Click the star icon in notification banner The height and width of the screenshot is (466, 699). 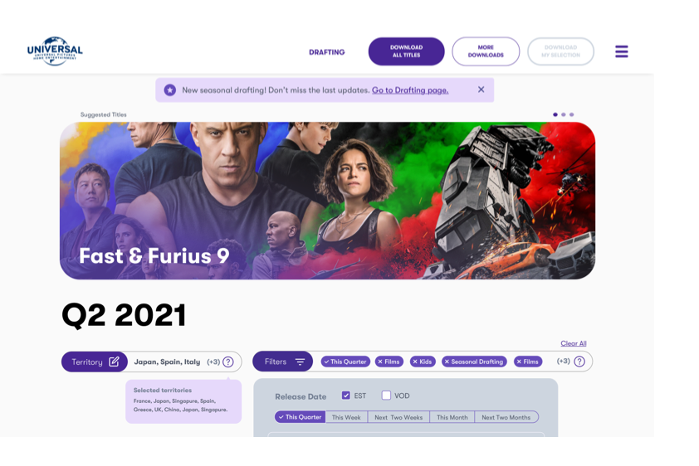[x=170, y=90]
